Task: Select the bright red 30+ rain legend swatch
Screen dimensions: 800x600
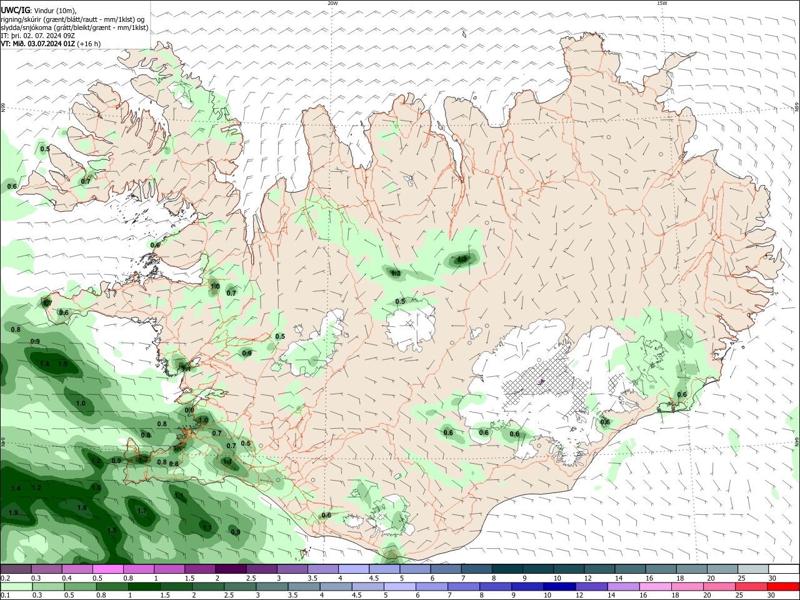Action: click(x=783, y=587)
